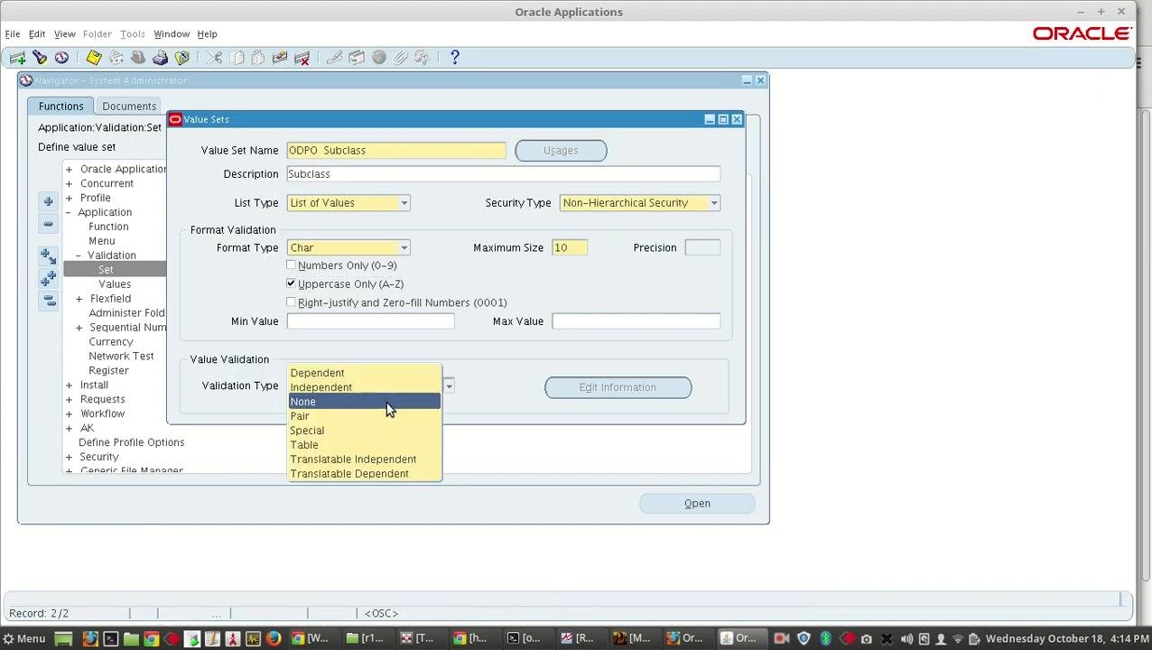Uncheck Uppercase Only (A-Z) checkbox

[291, 283]
